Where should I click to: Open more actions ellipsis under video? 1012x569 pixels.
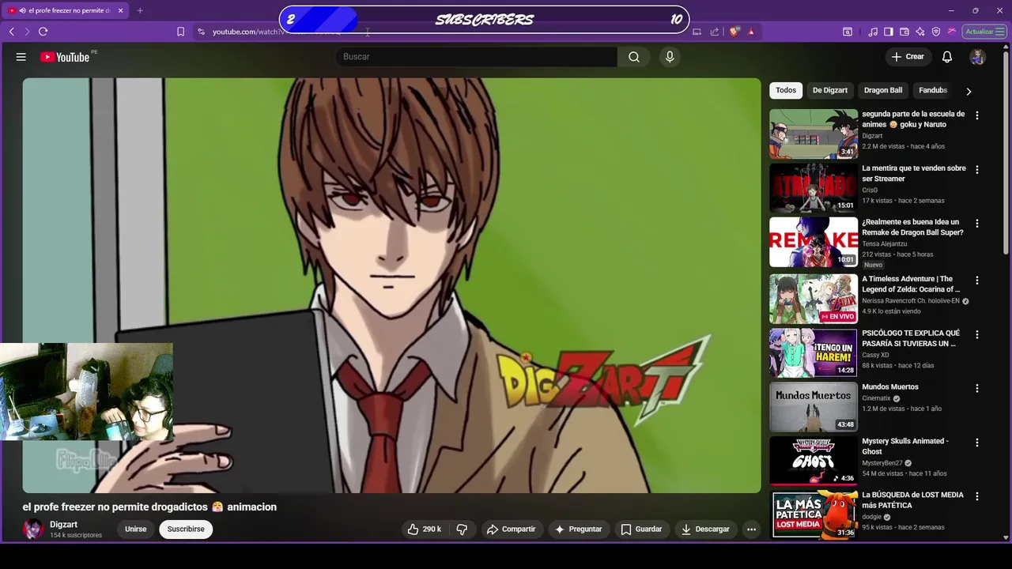752,529
